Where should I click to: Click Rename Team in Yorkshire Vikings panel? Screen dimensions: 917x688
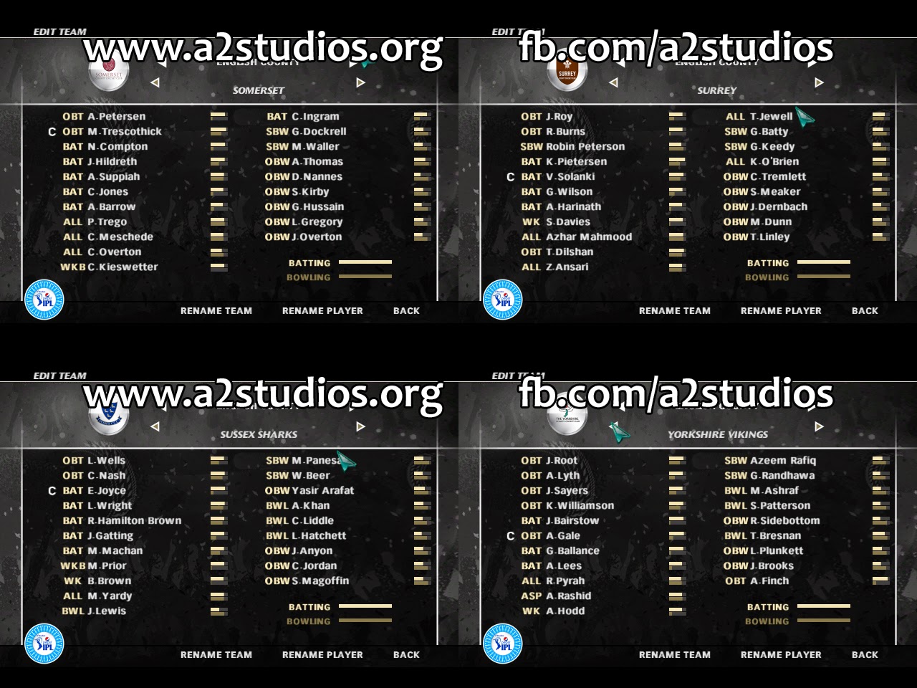(675, 654)
